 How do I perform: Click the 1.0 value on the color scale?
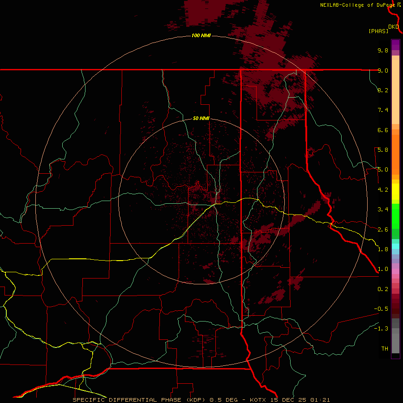383,269
